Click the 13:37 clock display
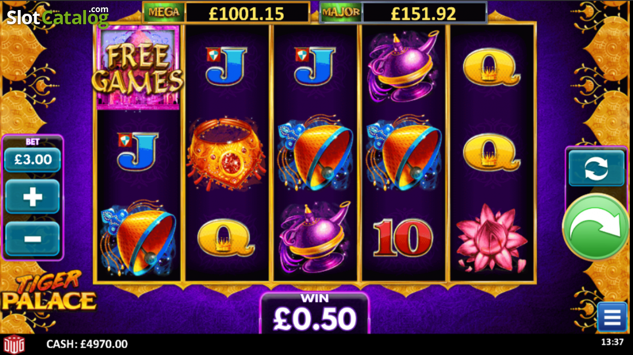This screenshot has height=355, width=633. click(612, 342)
